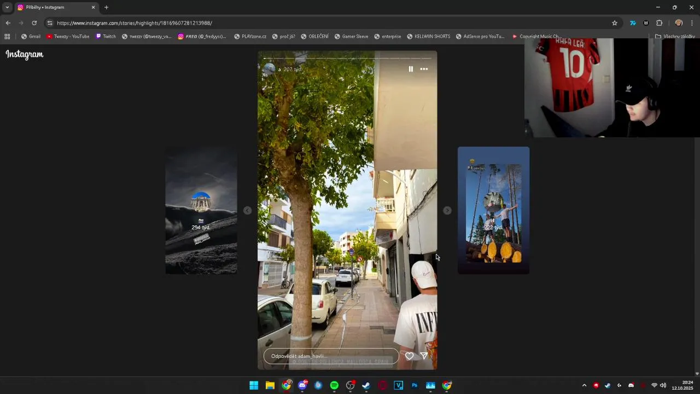Click the story progress bar
Screen dimensions: 700x394
pos(347,58)
